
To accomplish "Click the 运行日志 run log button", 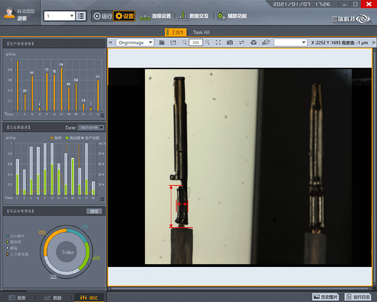I will point(358,297).
